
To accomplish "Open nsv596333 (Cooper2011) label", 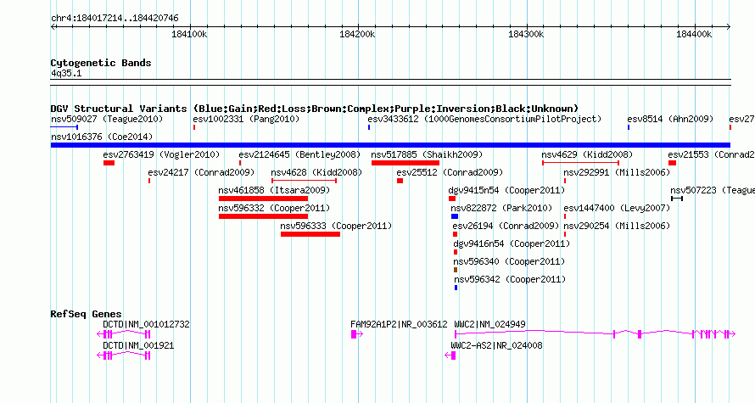I will point(336,226).
